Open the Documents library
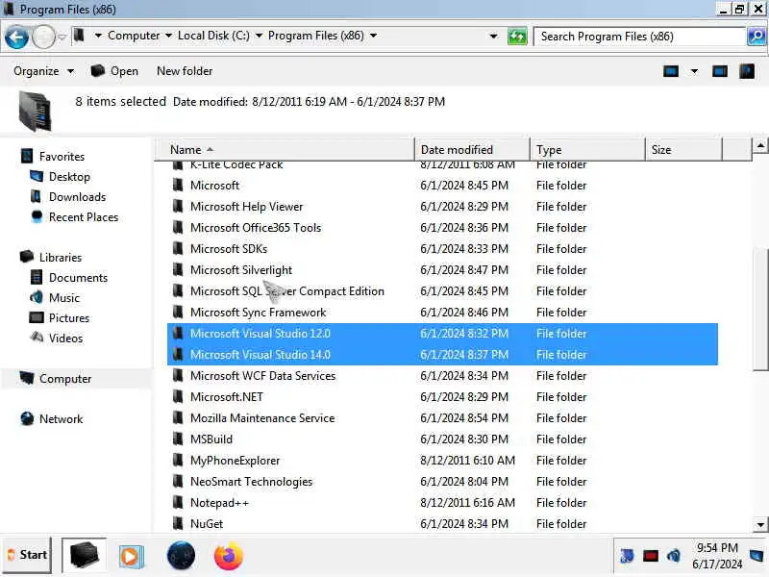 [78, 278]
